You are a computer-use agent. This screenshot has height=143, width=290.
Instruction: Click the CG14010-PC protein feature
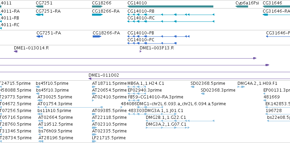(x=152, y=43)
